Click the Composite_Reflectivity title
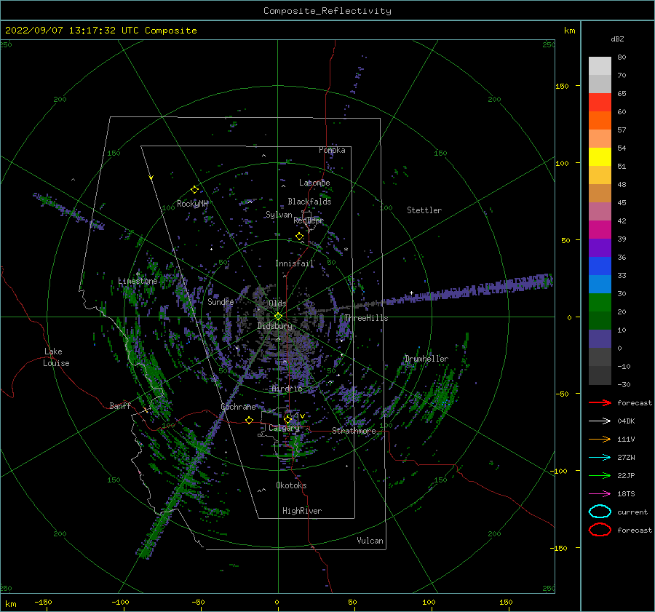 327,11
